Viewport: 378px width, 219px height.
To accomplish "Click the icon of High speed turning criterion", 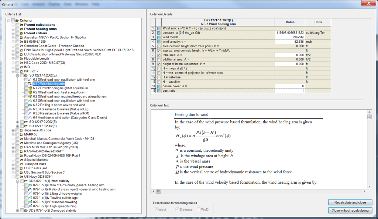I will 30,206.
